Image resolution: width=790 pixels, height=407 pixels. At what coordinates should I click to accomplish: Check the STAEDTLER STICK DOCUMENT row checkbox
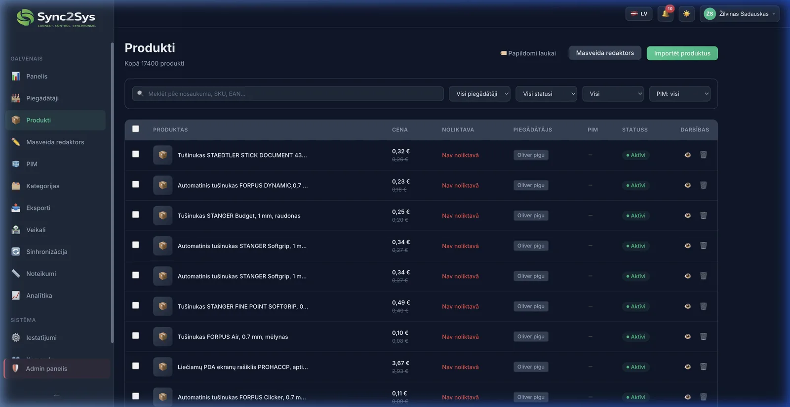[x=136, y=154]
